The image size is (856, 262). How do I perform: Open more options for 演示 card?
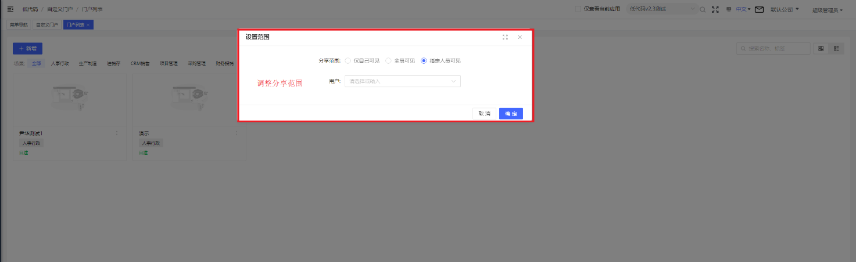[x=237, y=133]
